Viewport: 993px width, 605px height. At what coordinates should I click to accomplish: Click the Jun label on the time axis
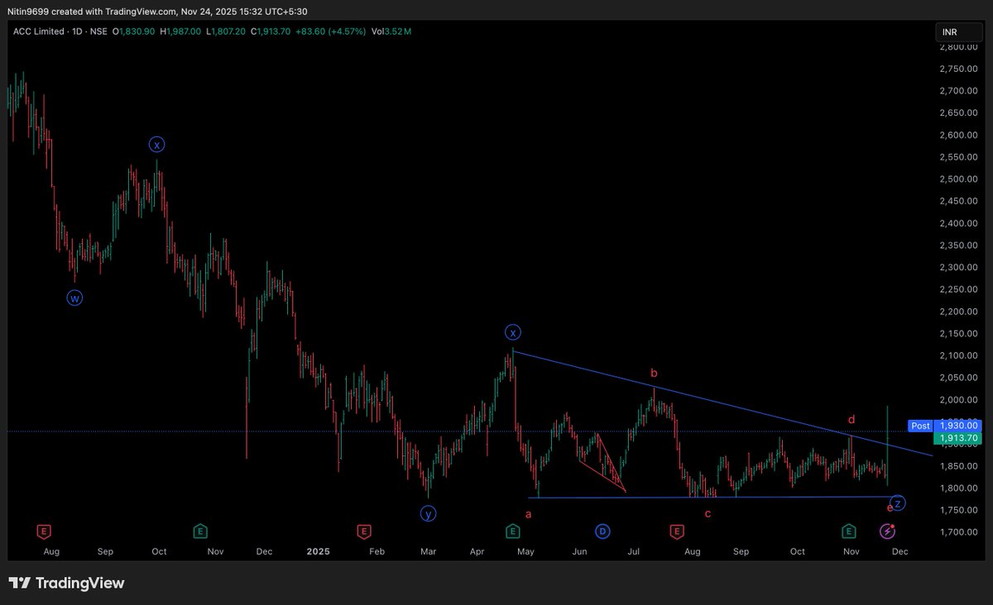click(x=580, y=550)
